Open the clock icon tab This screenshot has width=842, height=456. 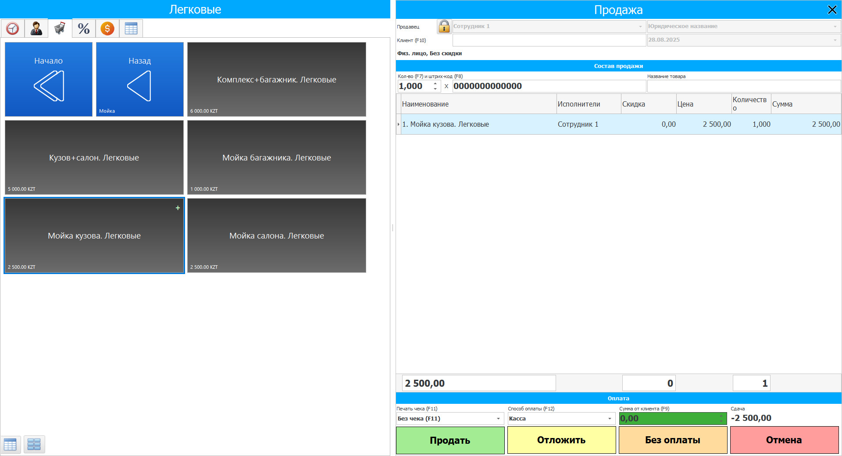tap(13, 28)
